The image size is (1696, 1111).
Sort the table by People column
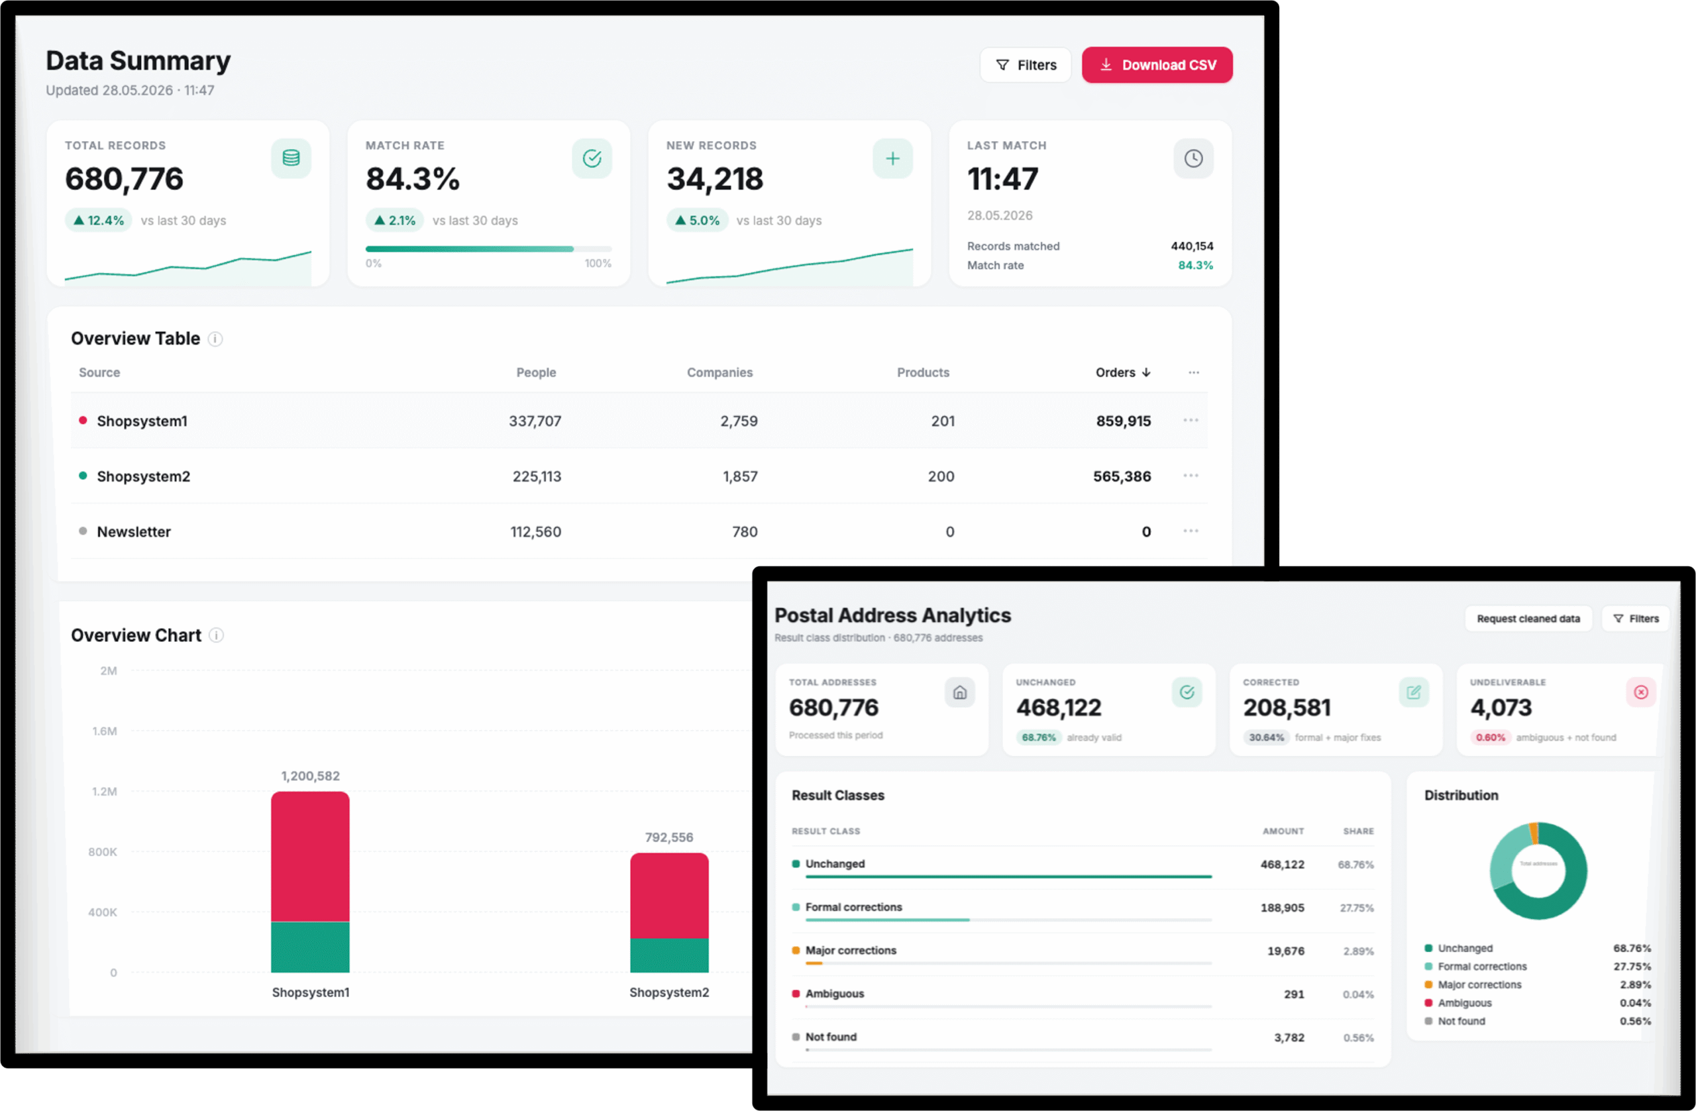point(536,373)
